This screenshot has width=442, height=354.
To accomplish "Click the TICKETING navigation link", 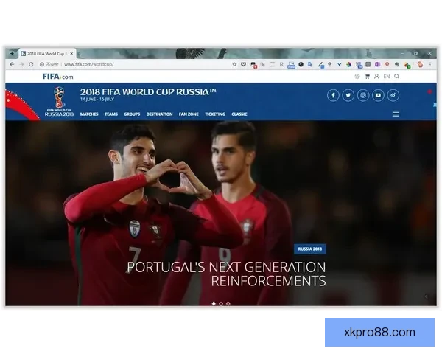I will (215, 114).
